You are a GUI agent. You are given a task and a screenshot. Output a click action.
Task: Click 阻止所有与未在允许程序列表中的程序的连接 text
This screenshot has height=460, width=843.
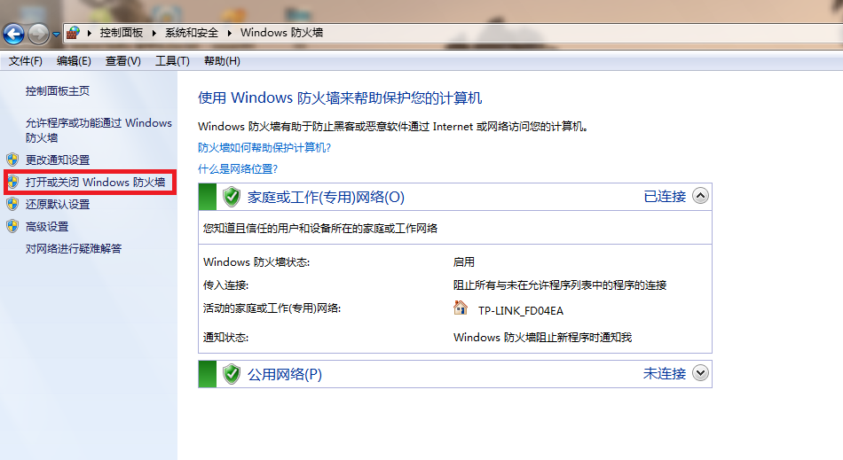560,285
